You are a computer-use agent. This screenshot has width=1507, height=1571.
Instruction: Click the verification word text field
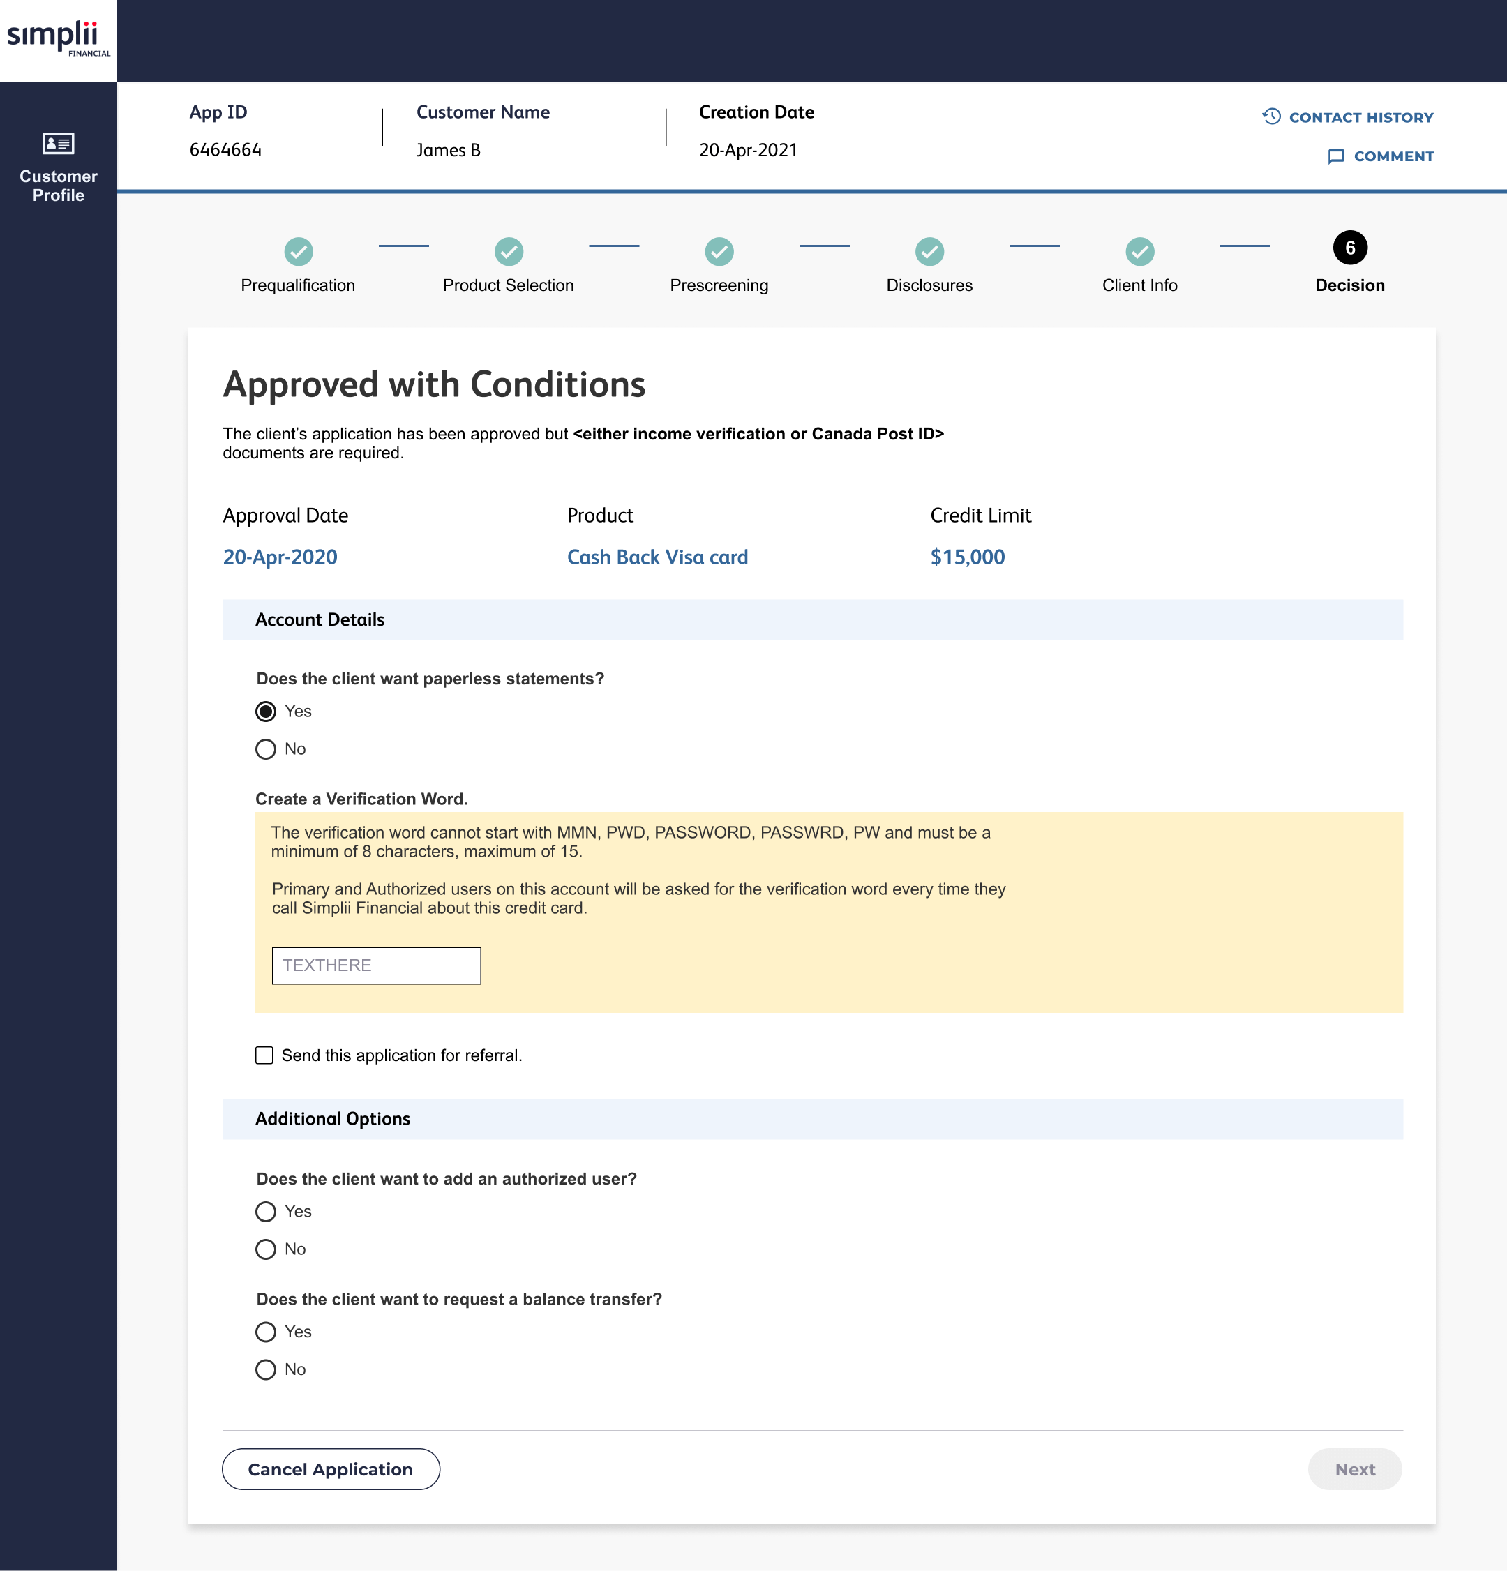376,965
